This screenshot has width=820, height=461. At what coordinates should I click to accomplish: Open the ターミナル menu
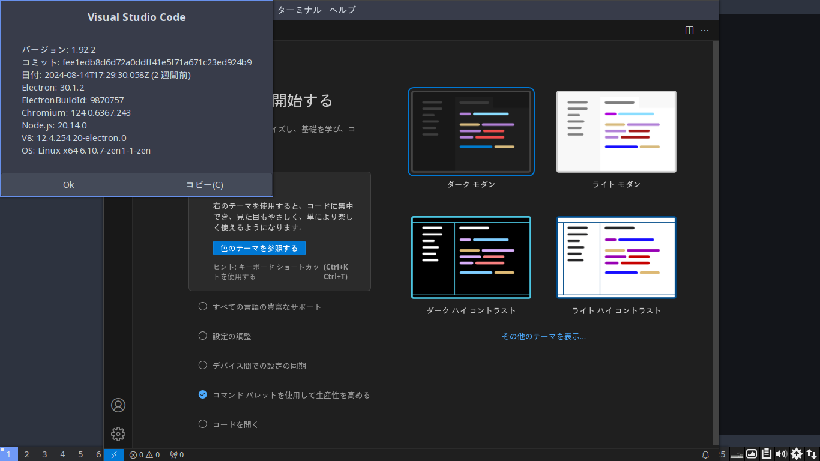299,10
